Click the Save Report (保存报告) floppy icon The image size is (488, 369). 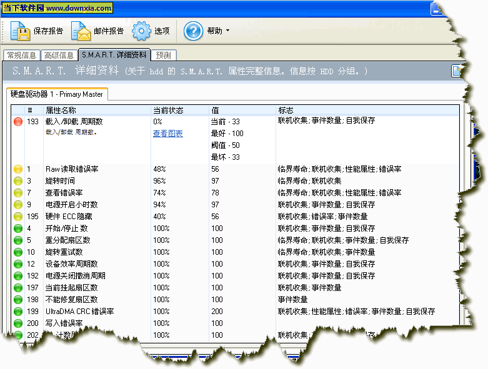[x=19, y=31]
